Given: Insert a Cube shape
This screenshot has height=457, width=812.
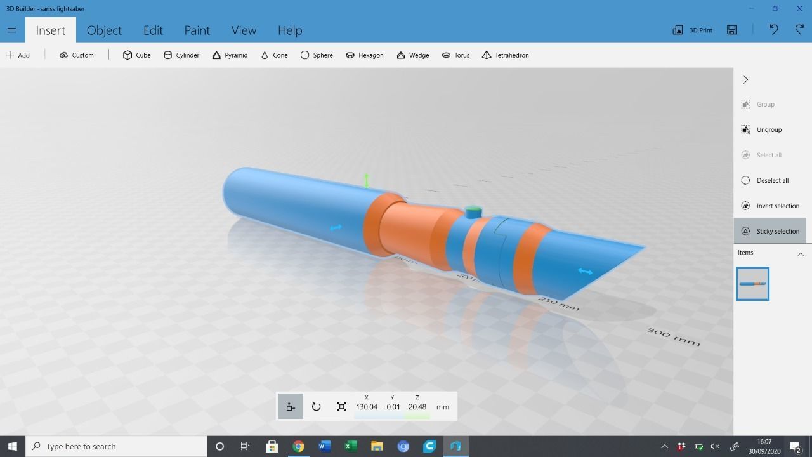Looking at the screenshot, I should [x=136, y=55].
